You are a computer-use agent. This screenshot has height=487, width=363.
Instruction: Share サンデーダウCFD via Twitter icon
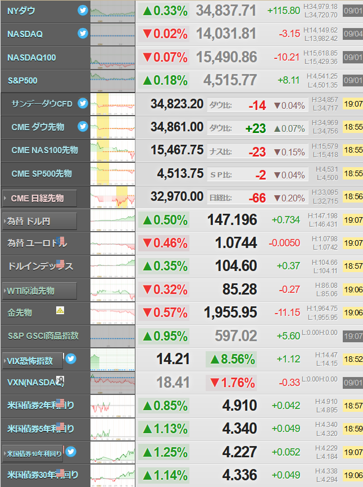point(83,103)
